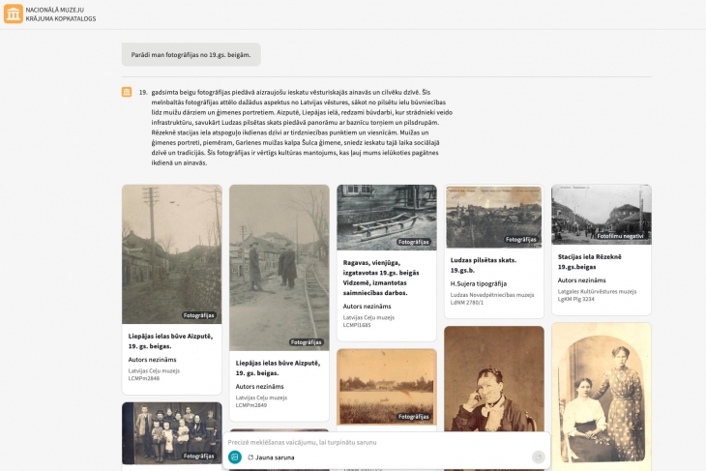Open the two women portrait photo
Screen dimensions: 706x471
pos(602,397)
